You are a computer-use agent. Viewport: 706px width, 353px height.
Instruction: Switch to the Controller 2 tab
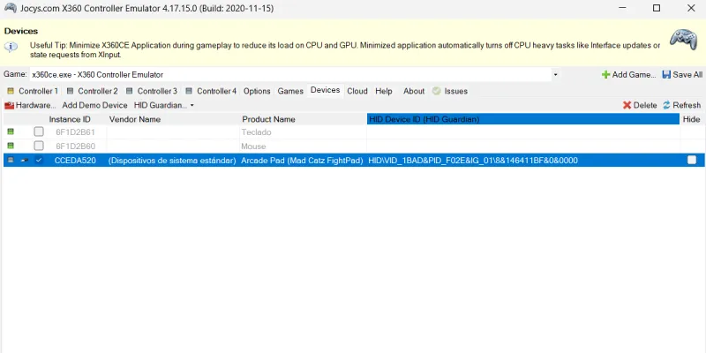92,91
